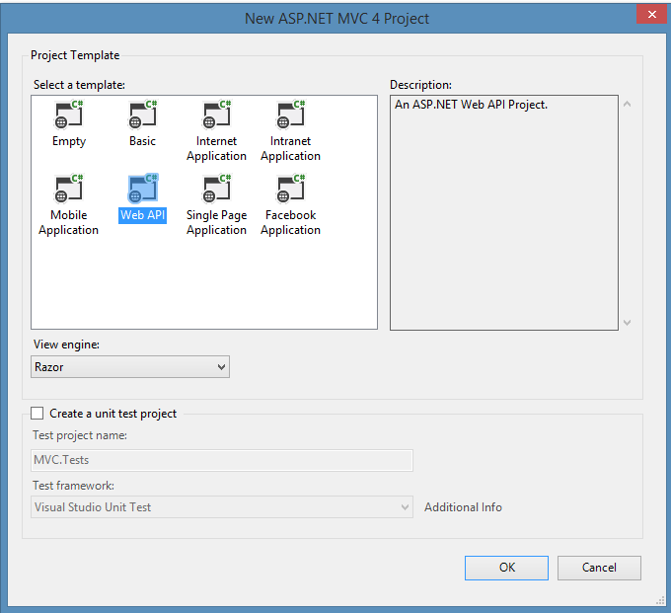
Task: Pick the Internet Application template icon
Action: tap(216, 115)
